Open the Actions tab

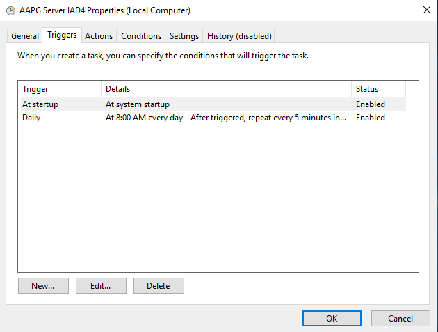pos(99,36)
